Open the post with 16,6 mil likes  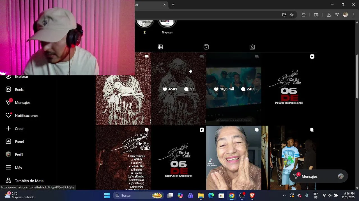tap(234, 89)
